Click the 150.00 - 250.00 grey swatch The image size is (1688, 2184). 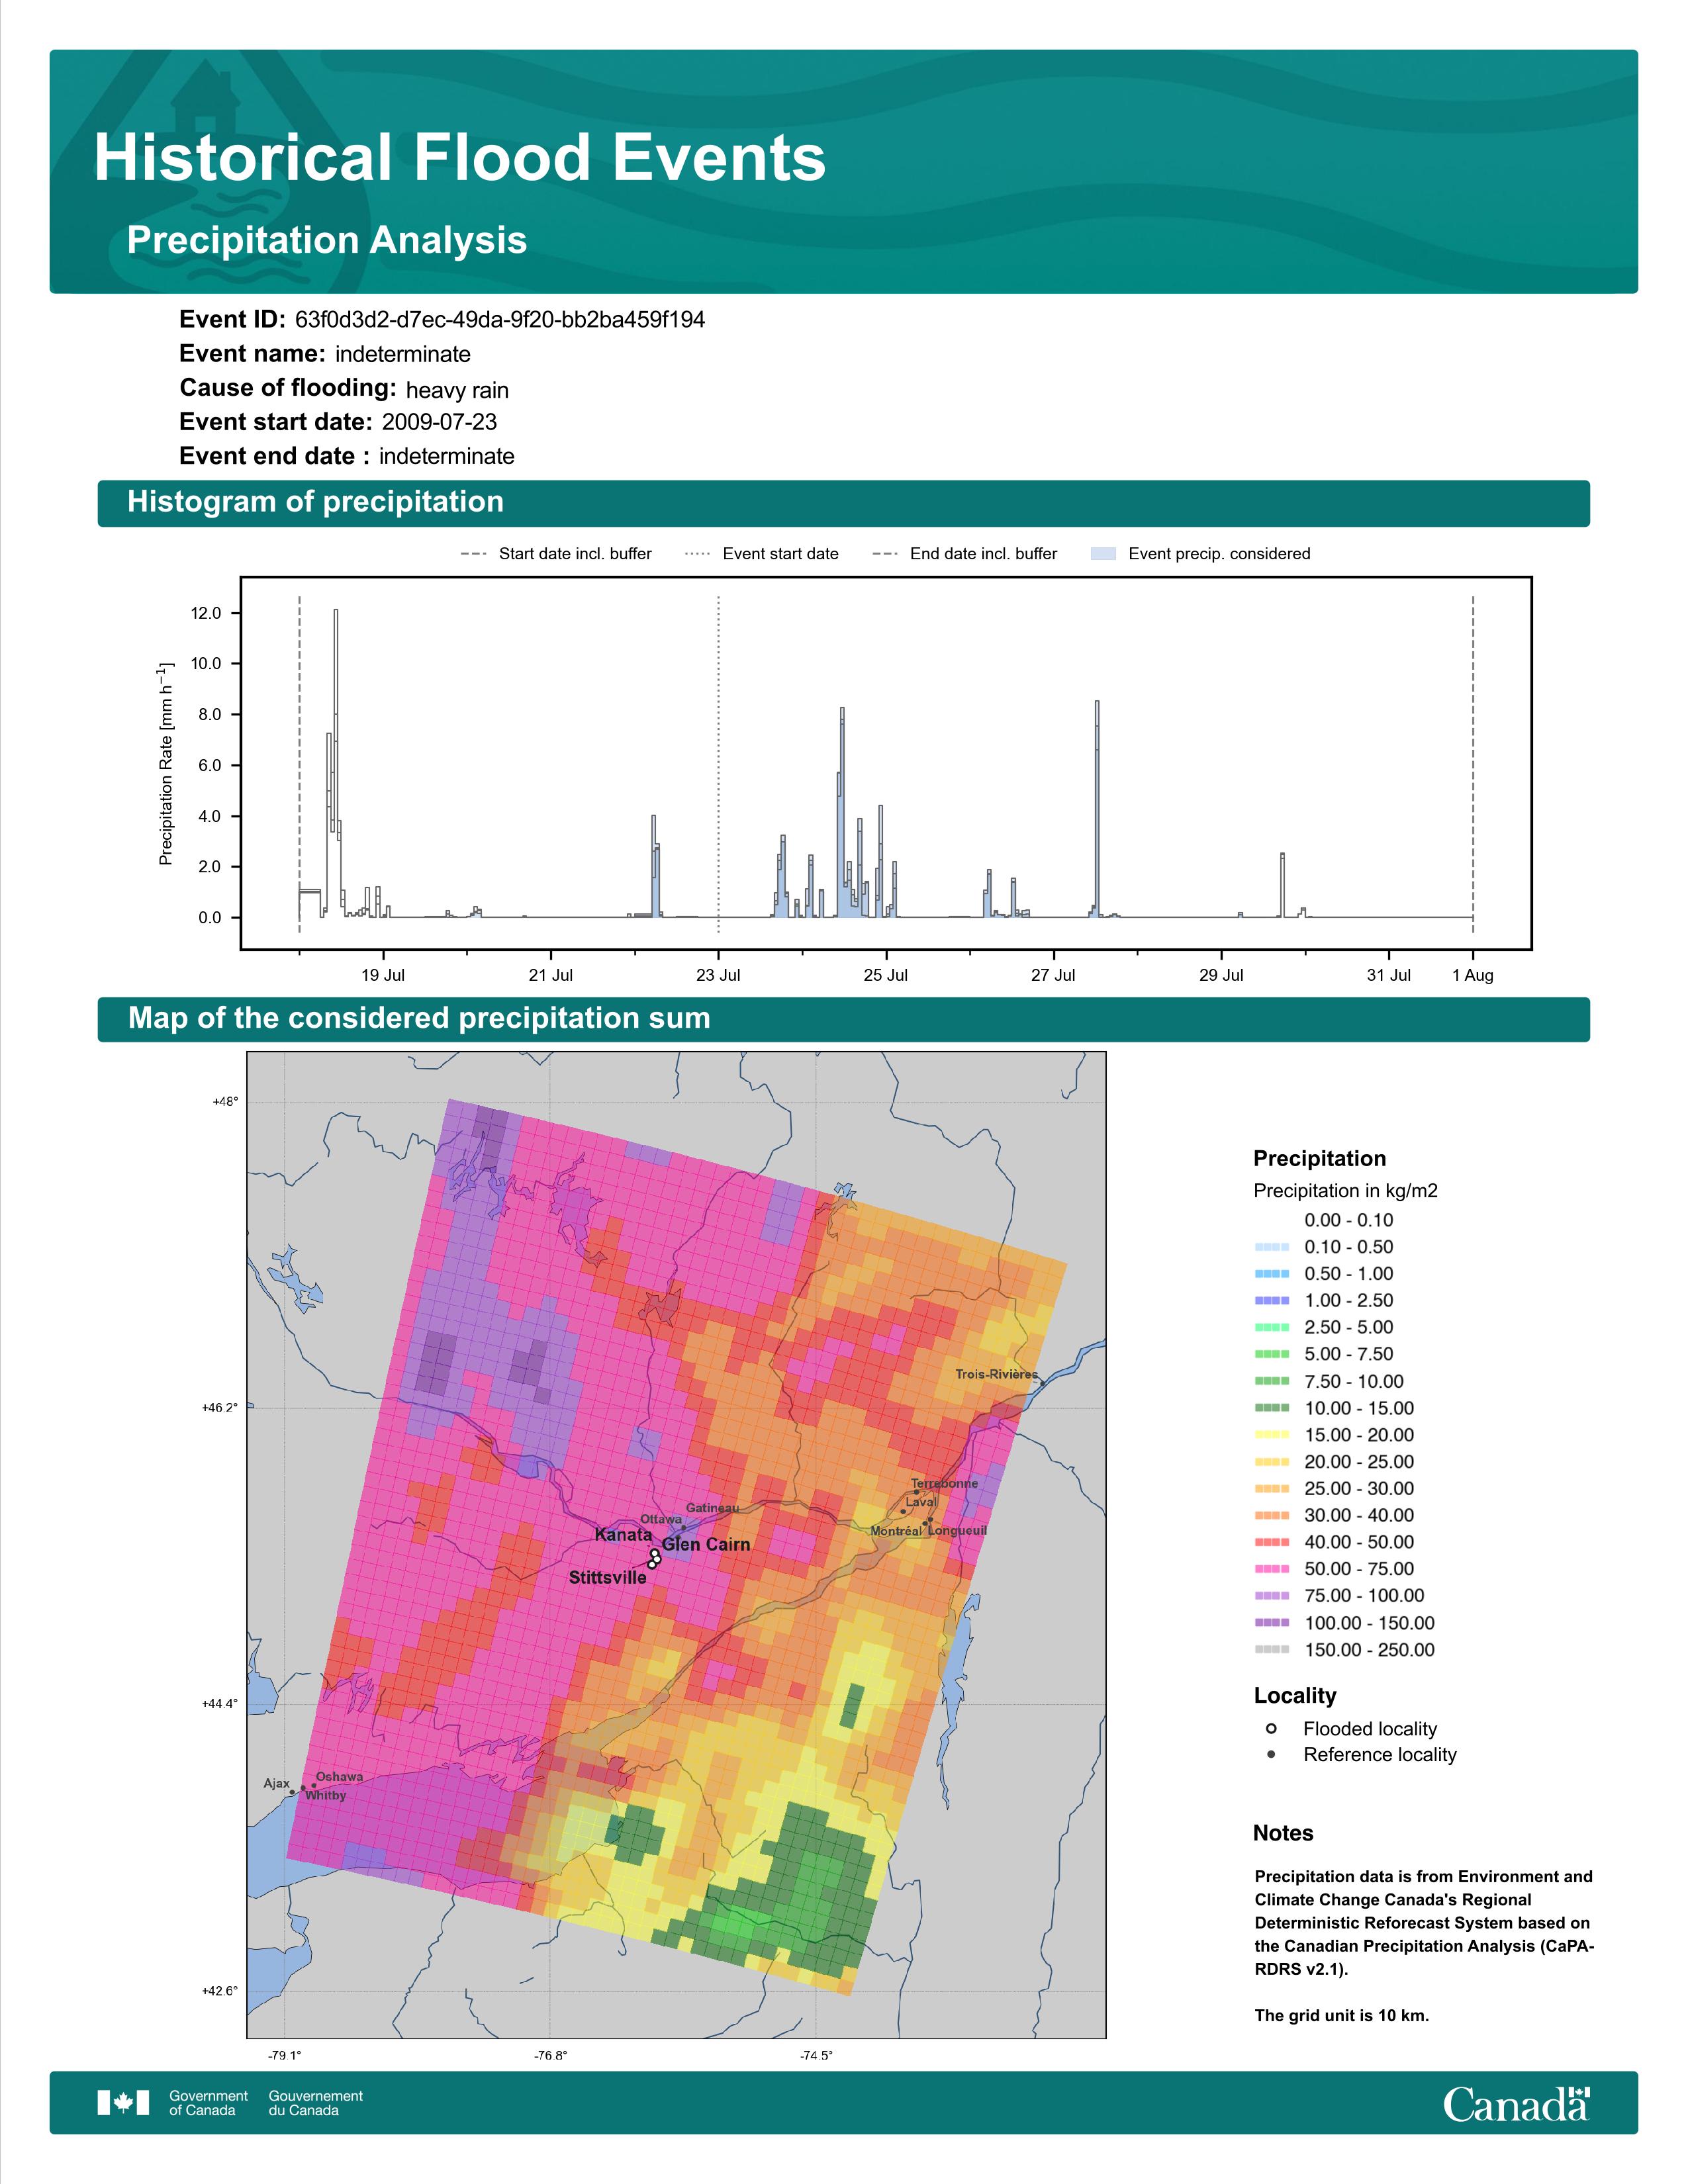tap(1272, 1650)
